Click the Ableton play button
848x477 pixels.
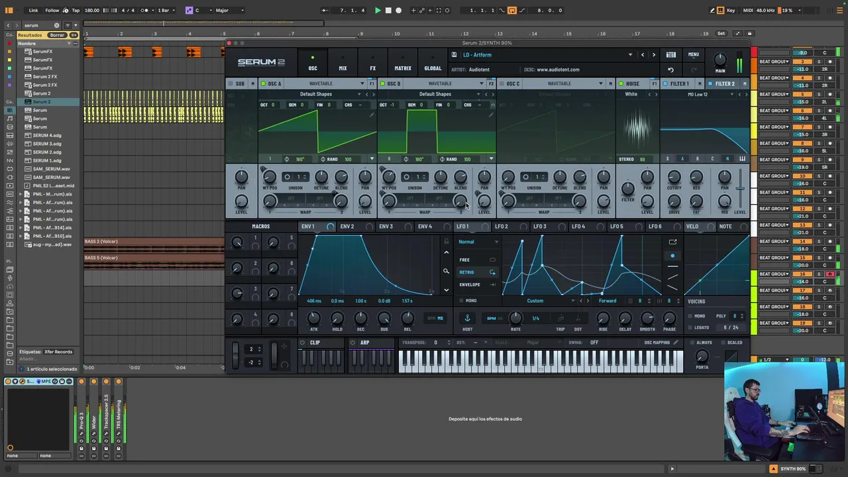[378, 10]
